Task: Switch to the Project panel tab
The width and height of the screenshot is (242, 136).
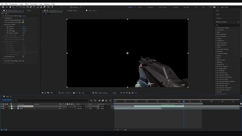Action: [x=29, y=11]
